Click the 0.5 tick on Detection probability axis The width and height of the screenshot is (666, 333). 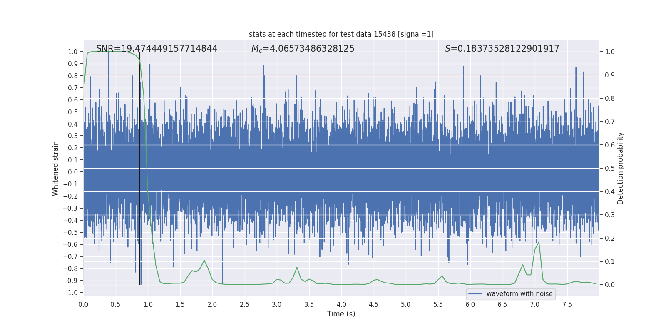pos(609,168)
